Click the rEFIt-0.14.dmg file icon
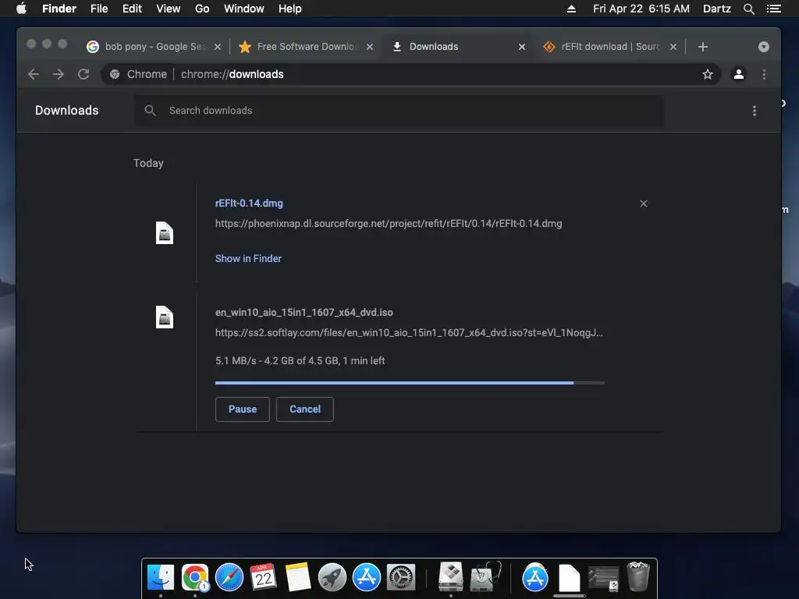799x599 pixels. click(x=164, y=233)
